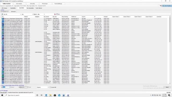This screenshot has width=172, height=97.
Task: Click the red X clear filter icon
Action: click(55, 14)
